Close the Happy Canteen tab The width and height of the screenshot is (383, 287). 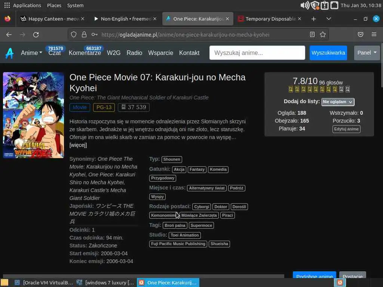83,19
